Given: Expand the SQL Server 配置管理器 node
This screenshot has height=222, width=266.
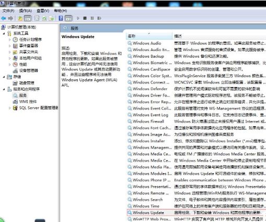Looking at the screenshot, I should (x=10, y=108).
